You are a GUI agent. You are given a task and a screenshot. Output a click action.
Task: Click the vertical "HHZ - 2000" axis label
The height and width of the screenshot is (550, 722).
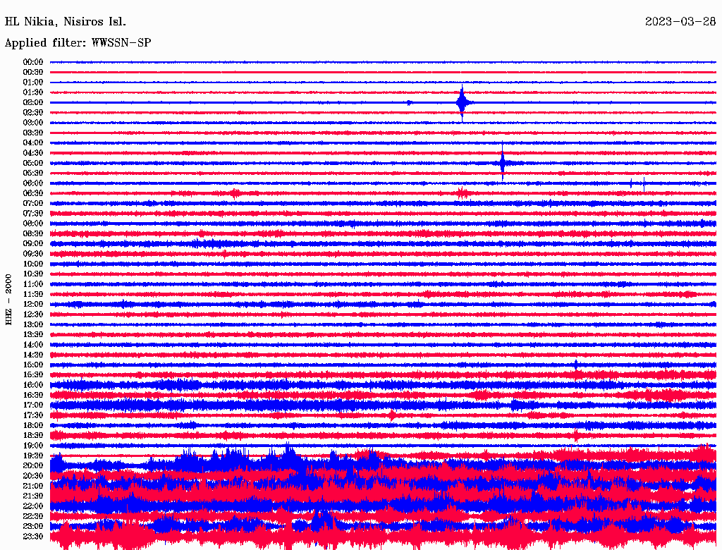8,300
